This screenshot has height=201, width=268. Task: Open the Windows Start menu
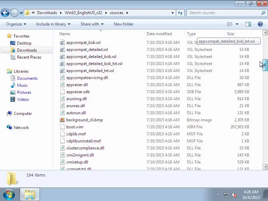[x=9, y=194]
